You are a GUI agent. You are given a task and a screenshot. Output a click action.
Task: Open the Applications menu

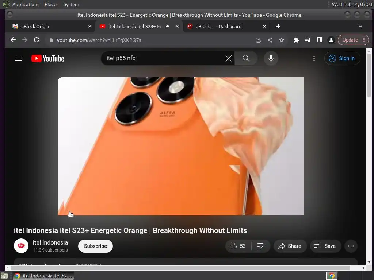click(26, 4)
